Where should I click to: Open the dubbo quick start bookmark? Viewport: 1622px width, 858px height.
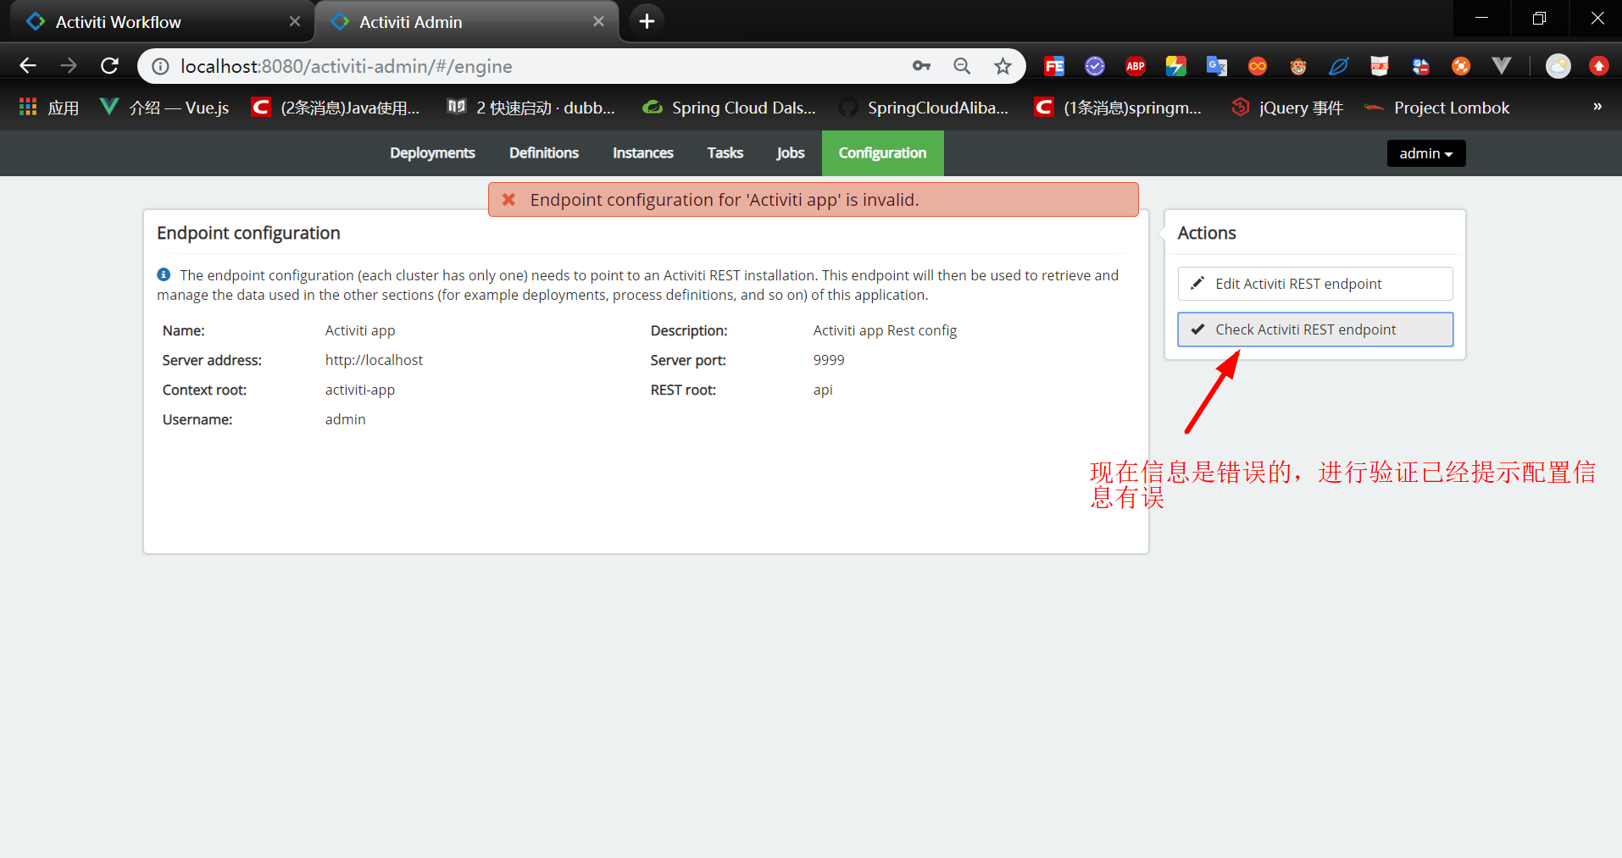point(531,108)
